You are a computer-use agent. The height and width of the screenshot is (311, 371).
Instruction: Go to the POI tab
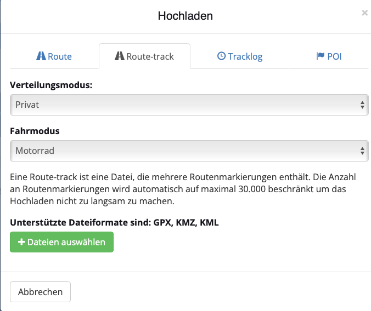pyautogui.click(x=334, y=56)
